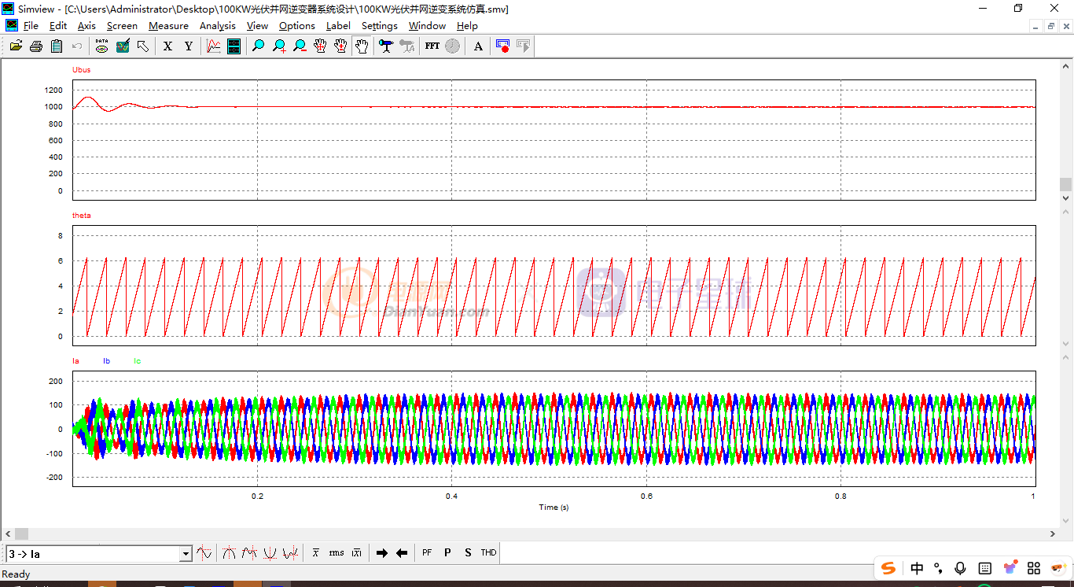Click the vertical scrollbar thumb
Image resolution: width=1074 pixels, height=587 pixels.
1065,184
